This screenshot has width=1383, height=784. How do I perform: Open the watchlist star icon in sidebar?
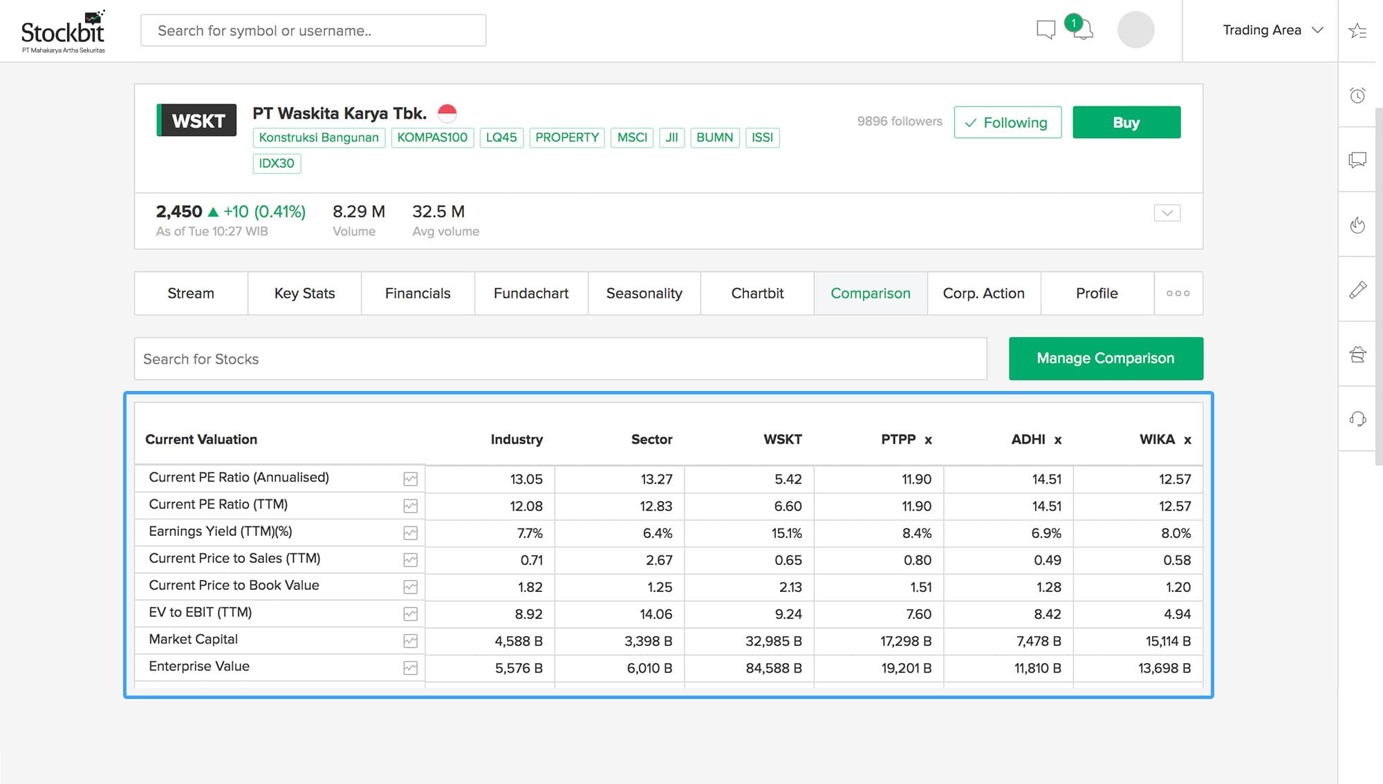click(x=1357, y=30)
